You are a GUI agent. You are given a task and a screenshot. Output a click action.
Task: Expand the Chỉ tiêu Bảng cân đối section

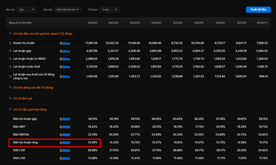pyautogui.click(x=10, y=87)
